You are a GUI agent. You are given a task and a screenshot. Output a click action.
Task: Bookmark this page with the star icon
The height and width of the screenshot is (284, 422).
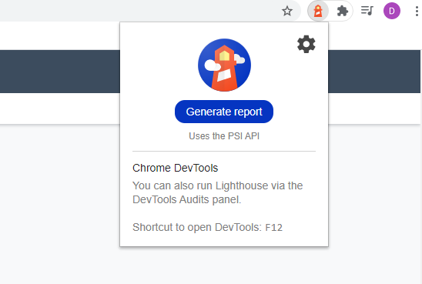[x=287, y=11]
